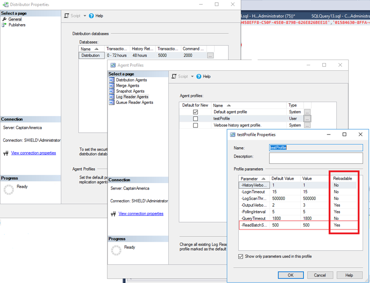Click the Queue Reader Agents page icon
Image resolution: width=370 pixels, height=283 pixels.
point(112,103)
